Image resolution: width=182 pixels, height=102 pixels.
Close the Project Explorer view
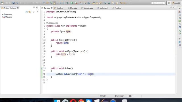(x=18, y=8)
